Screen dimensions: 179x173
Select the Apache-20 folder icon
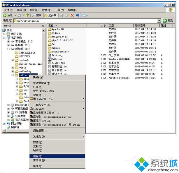pos(50,29)
